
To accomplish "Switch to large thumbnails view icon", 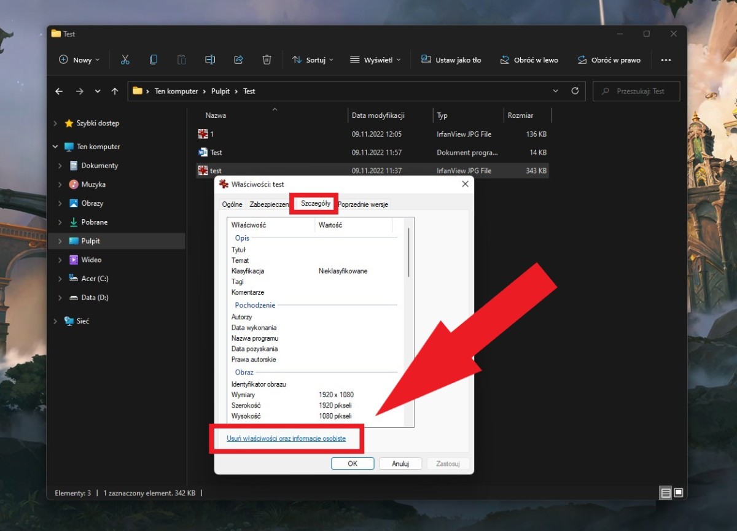I will [679, 492].
